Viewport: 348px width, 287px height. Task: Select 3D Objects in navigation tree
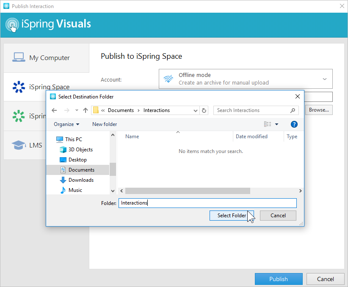point(80,150)
